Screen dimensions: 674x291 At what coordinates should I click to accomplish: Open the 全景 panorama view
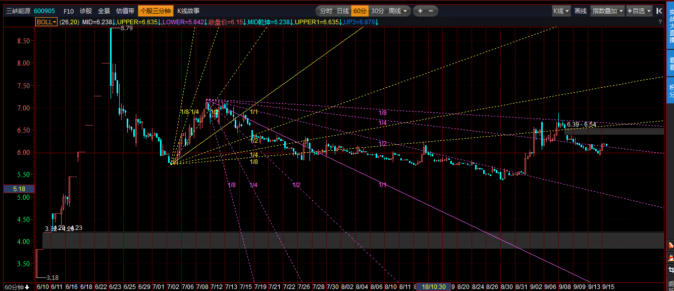click(x=104, y=11)
